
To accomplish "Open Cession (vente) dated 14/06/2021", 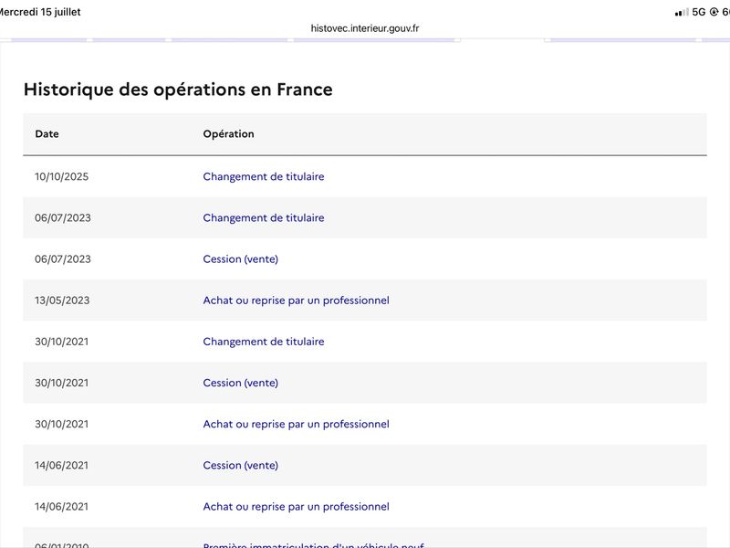I will tap(241, 465).
